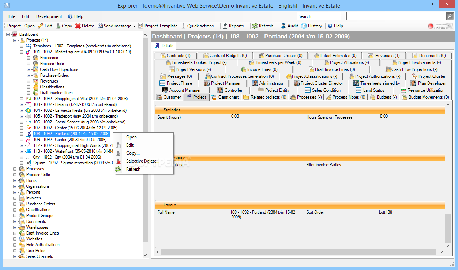Click the Project Cluster house icon tab
The height and width of the screenshot is (270, 458).
point(414,76)
